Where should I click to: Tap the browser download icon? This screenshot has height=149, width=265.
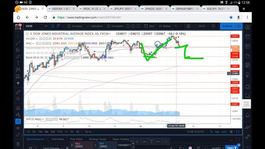pos(238,17)
